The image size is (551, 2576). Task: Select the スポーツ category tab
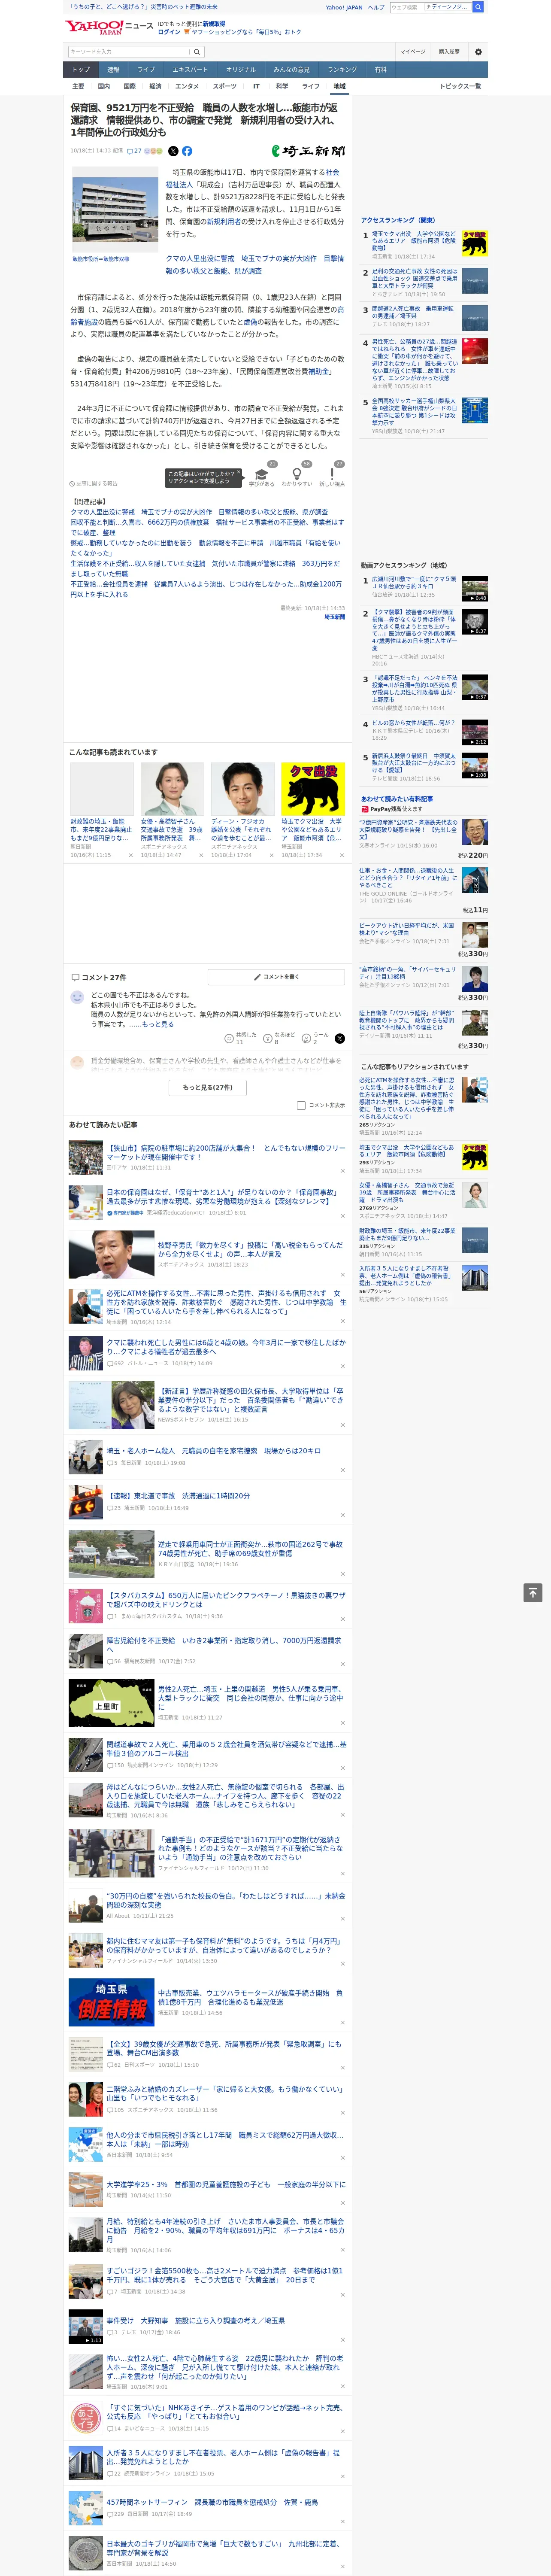point(225,86)
